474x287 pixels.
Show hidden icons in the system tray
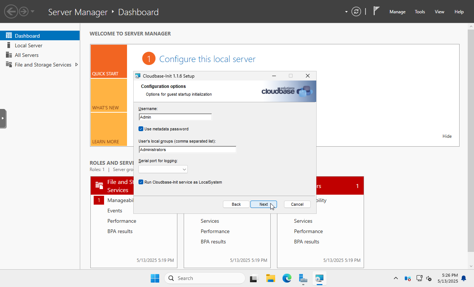coord(396,278)
